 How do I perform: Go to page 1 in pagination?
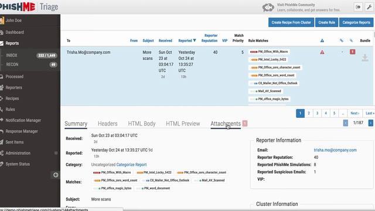point(300,113)
